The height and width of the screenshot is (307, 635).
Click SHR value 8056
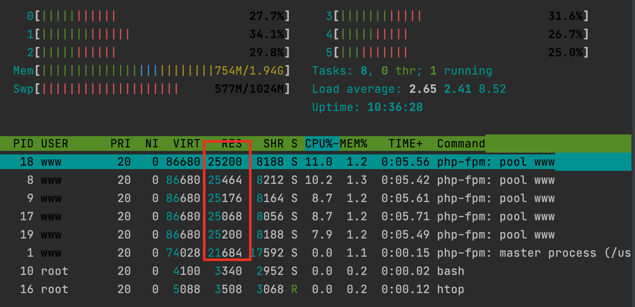coord(270,216)
